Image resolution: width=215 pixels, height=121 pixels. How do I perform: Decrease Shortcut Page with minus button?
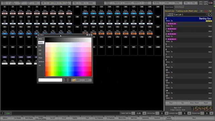157,113
